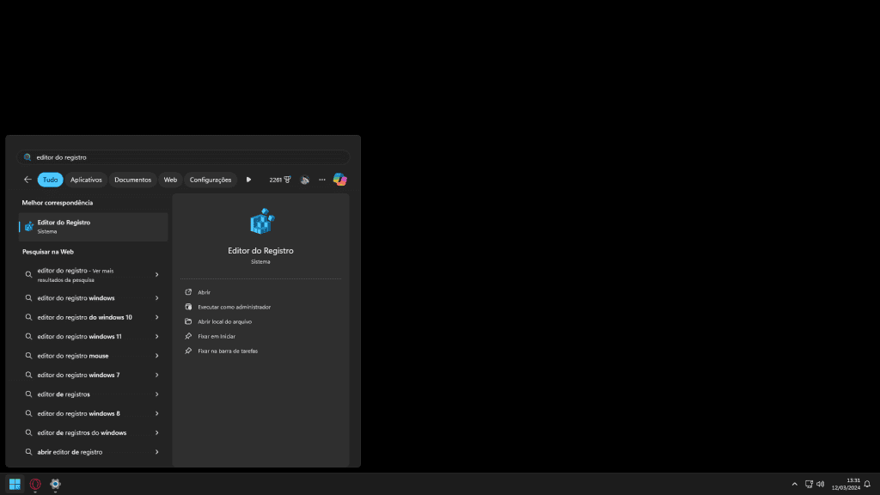Open the notifications bell icon
This screenshot has width=880, height=495.
[867, 484]
